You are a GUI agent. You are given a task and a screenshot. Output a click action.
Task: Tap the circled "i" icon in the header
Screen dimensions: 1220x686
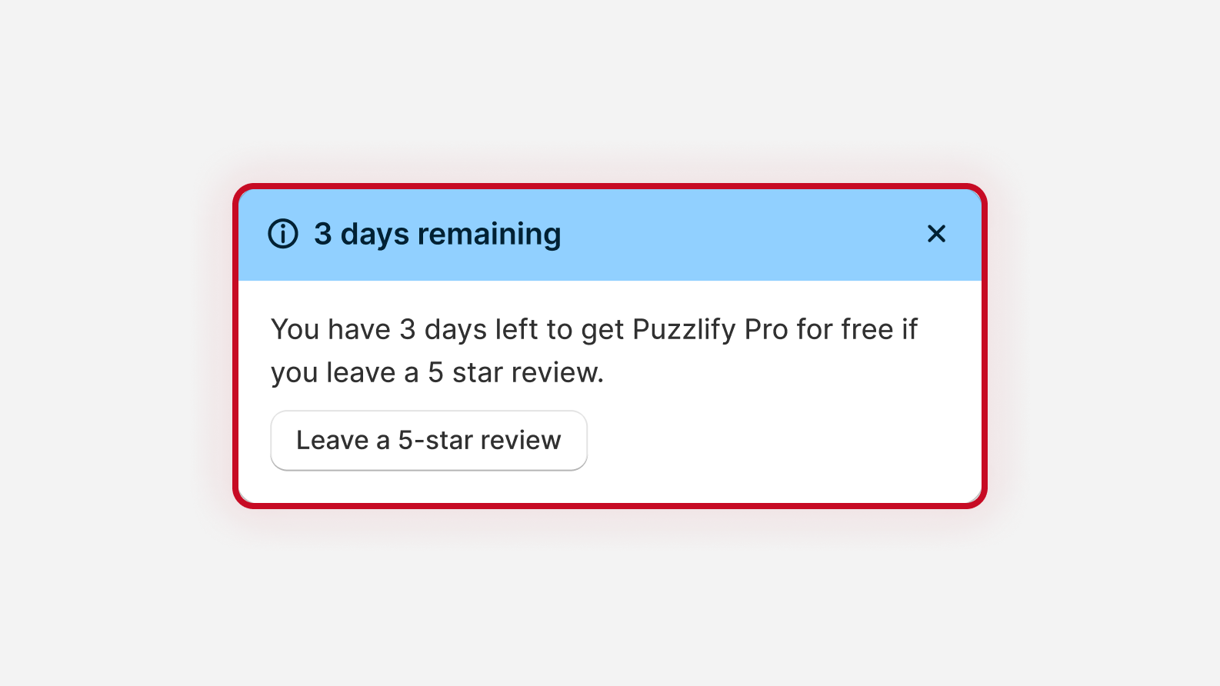(282, 234)
